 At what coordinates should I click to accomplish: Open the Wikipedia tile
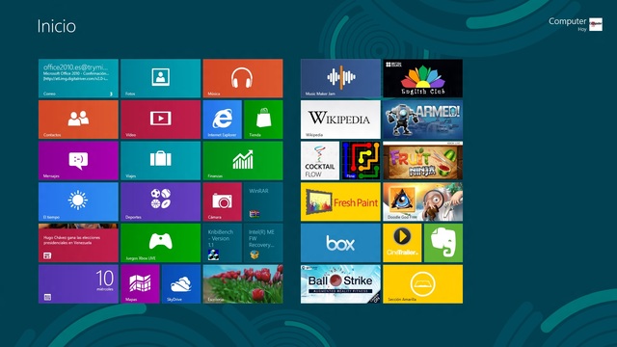click(x=340, y=120)
